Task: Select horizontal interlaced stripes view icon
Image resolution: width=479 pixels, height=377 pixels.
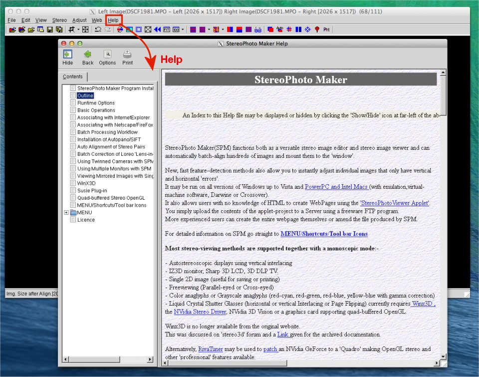Action: (x=193, y=29)
